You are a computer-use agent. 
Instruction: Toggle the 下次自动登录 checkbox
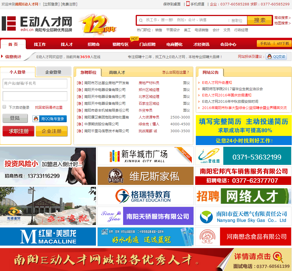point(4,107)
